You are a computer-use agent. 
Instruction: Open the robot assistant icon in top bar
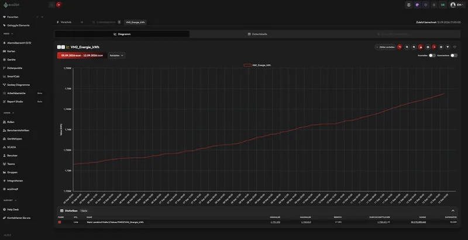[408, 5]
